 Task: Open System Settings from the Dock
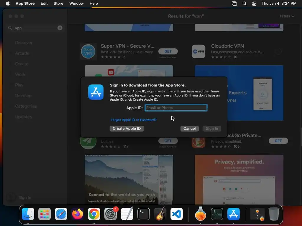[111, 214]
